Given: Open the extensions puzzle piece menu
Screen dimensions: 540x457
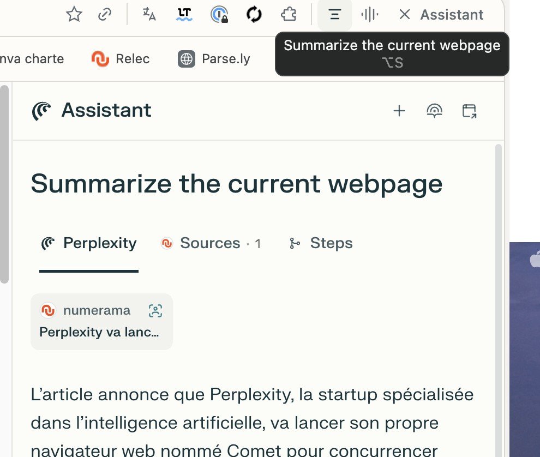Looking at the screenshot, I should pos(289,15).
